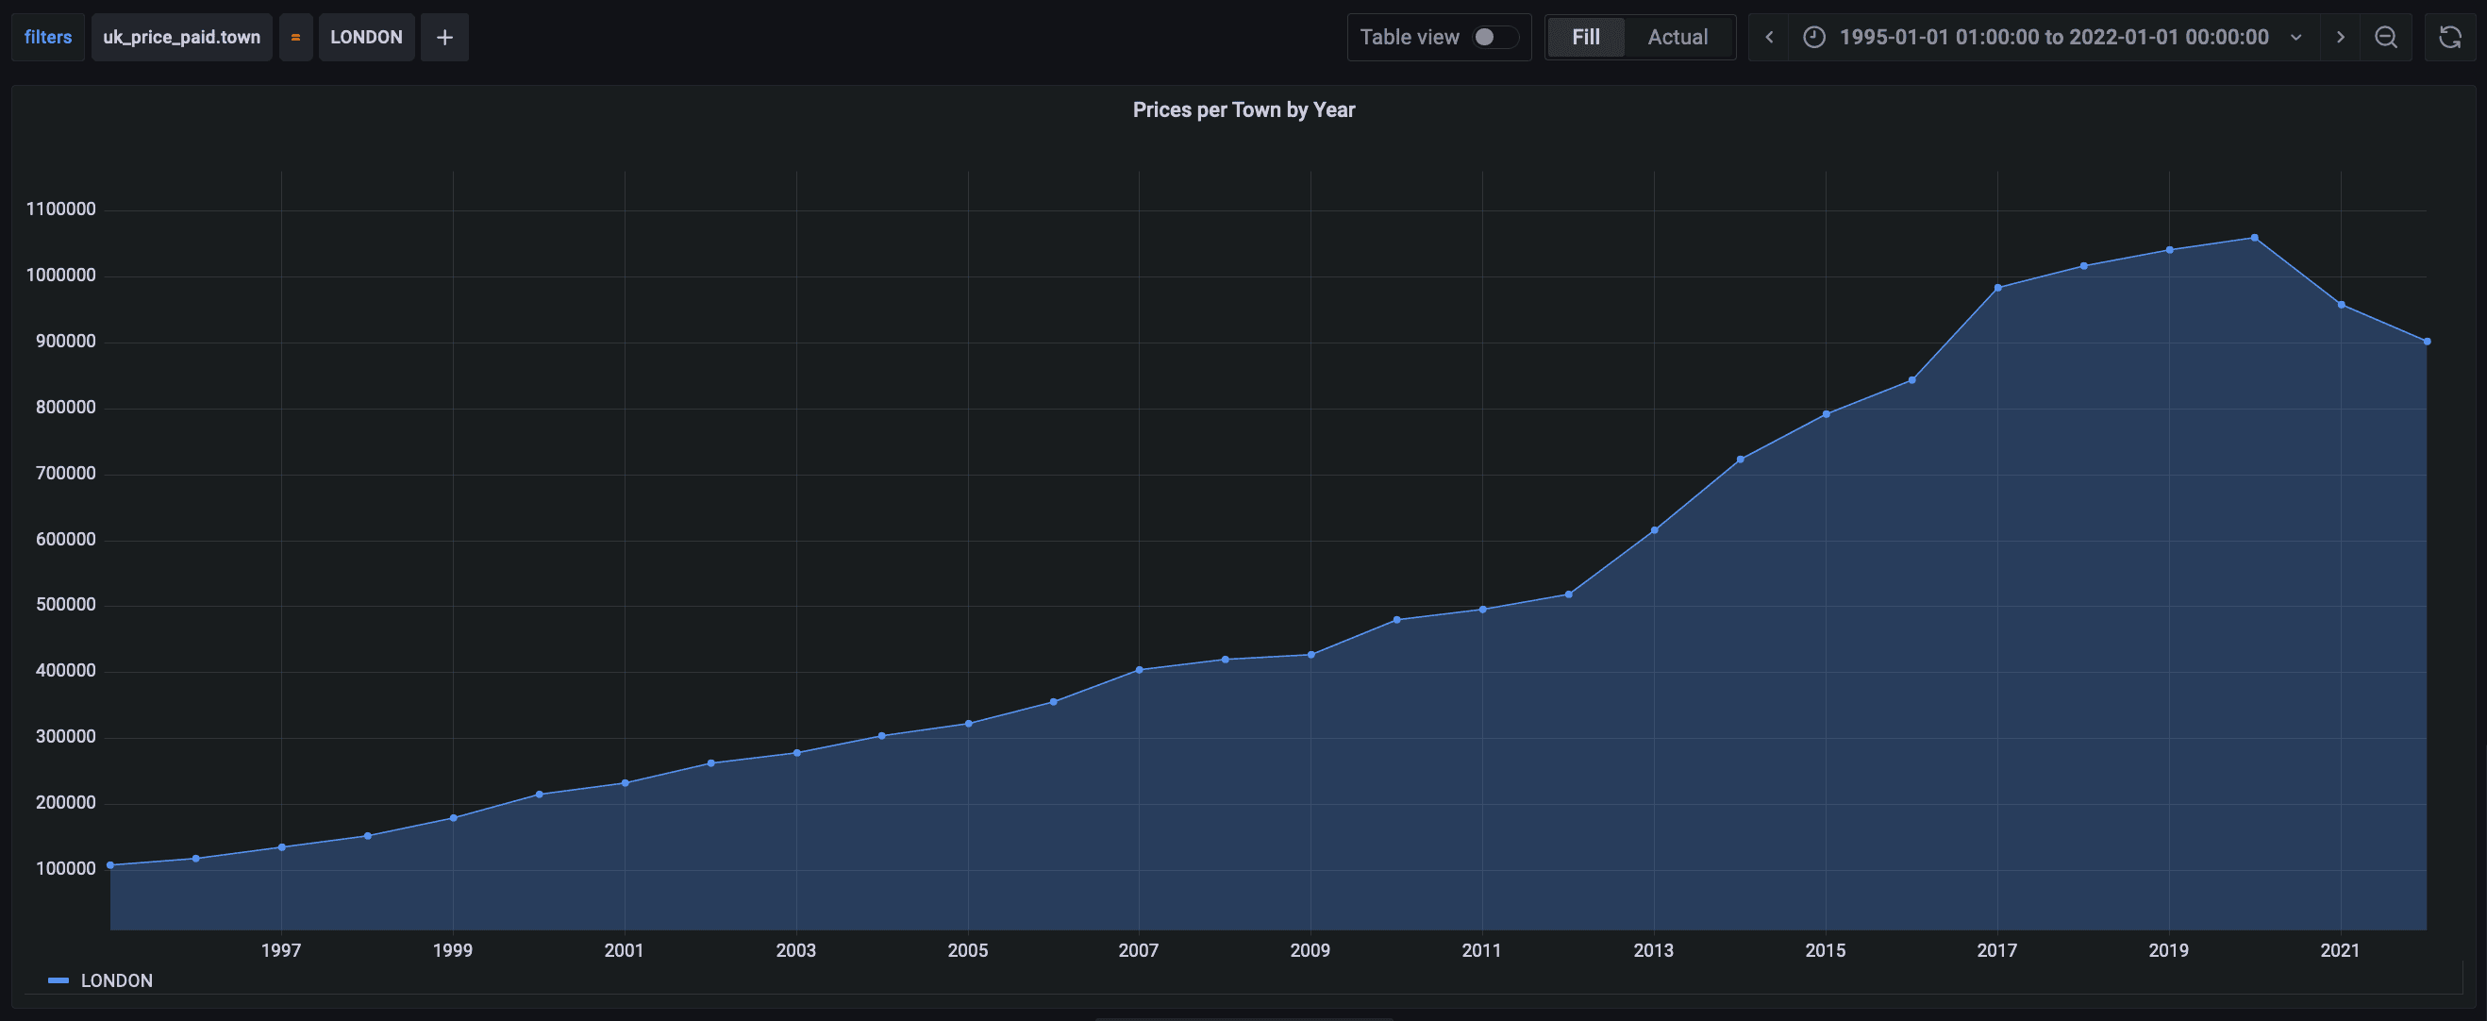Click the time range text 1995-01-01 to 2022-01-01
2487x1021 pixels.
pyautogui.click(x=2054, y=38)
